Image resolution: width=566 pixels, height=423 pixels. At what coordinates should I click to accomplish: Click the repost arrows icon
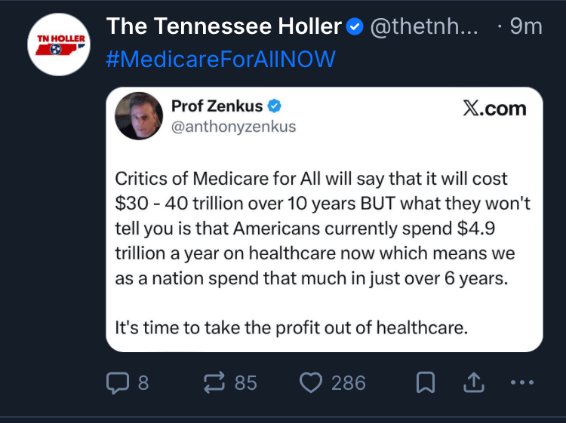click(x=215, y=384)
